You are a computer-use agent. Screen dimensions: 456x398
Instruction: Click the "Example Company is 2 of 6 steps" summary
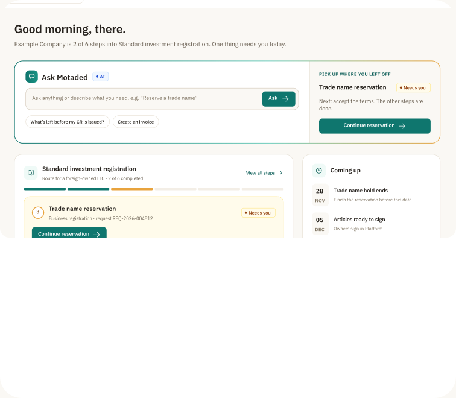click(x=150, y=44)
